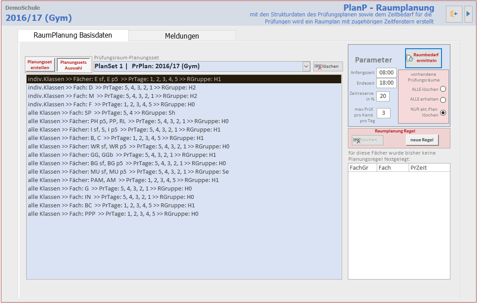Choose NUR akt.Plan löschen radio option

442,113
